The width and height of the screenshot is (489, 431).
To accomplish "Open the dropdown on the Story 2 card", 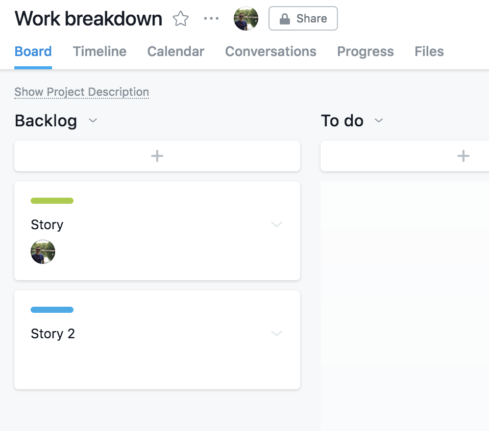I will click(276, 334).
